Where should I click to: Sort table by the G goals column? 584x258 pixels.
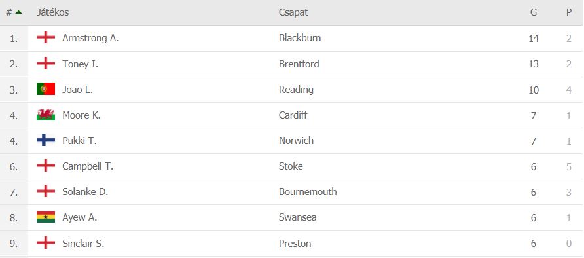tap(534, 12)
